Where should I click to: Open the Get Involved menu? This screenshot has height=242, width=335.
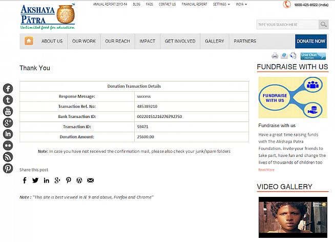pyautogui.click(x=180, y=41)
